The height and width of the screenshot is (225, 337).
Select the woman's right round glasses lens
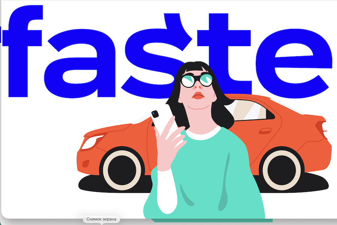pos(205,79)
